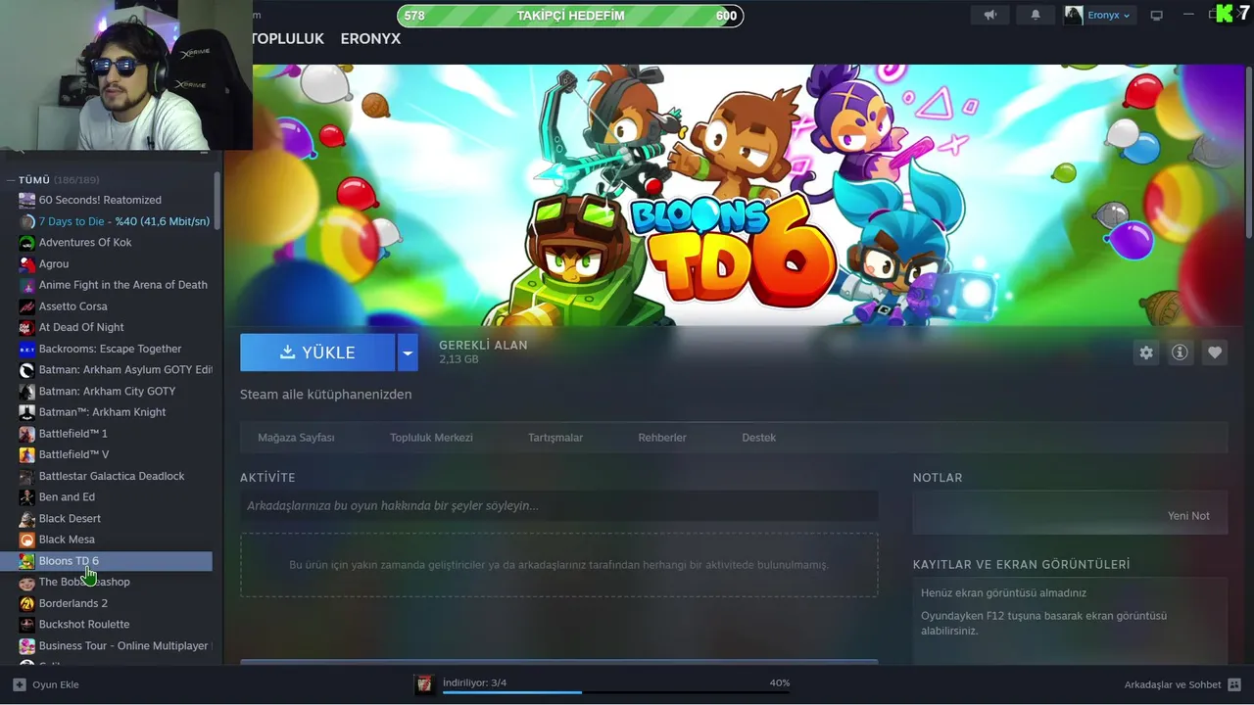
Task: Open game info icon
Action: click(x=1180, y=352)
